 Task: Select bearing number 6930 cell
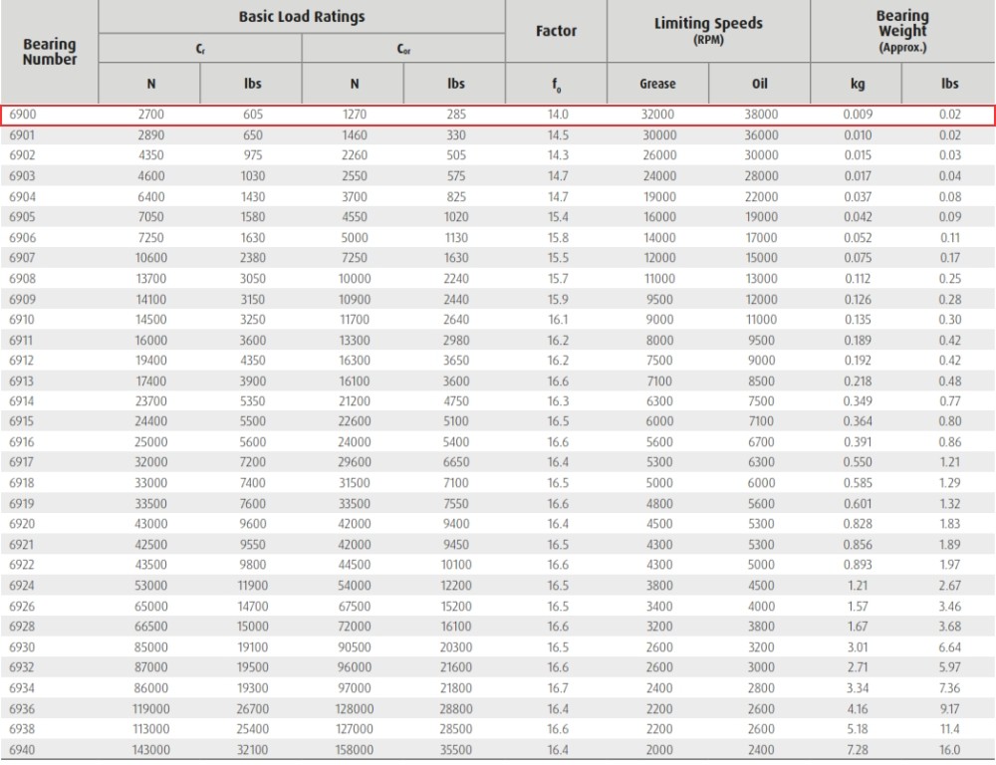[22, 647]
